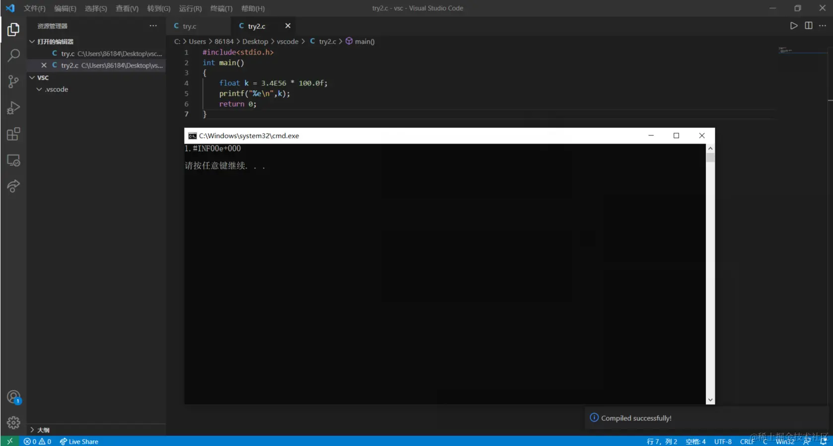Start Live Share from the status bar

pyautogui.click(x=79, y=442)
